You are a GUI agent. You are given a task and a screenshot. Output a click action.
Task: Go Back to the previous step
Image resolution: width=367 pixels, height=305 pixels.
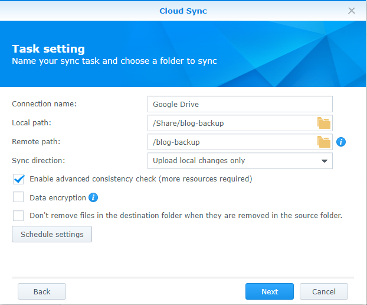(x=42, y=291)
